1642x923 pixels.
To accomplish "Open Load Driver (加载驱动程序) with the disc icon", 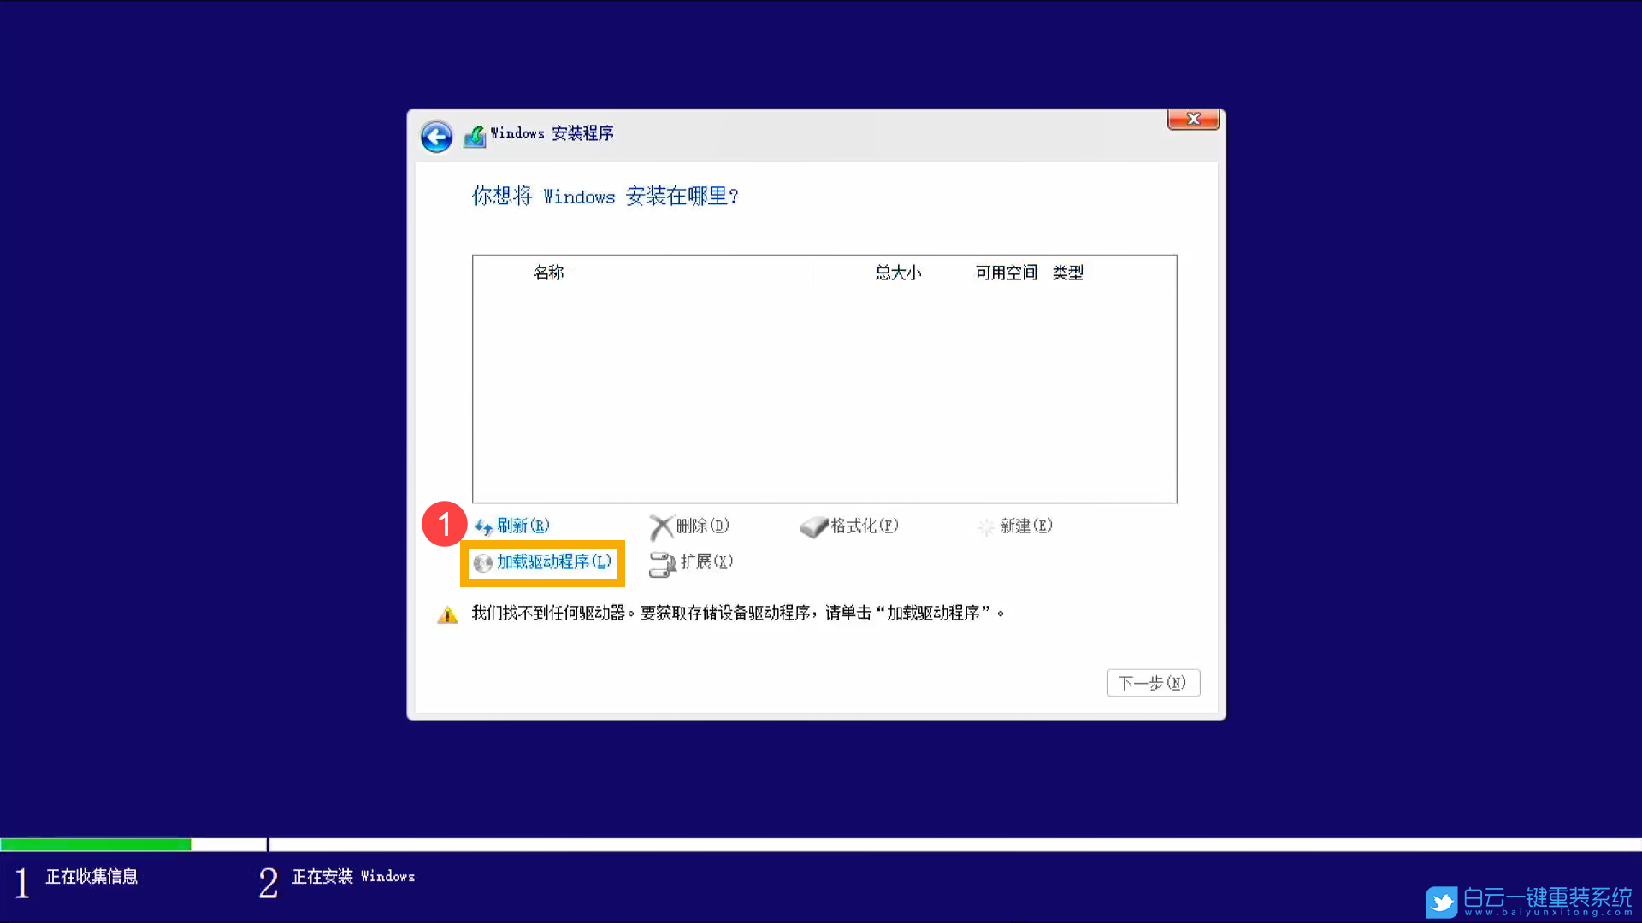I will tap(481, 563).
